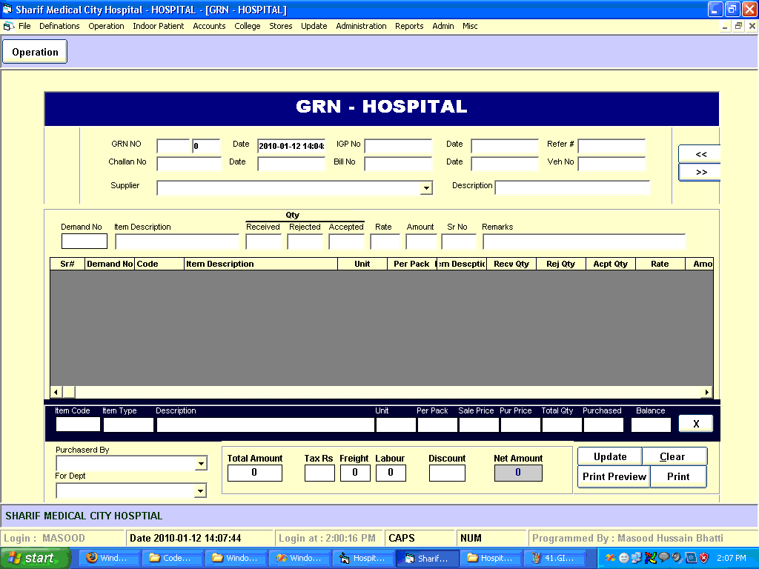
Task: Click the Print button
Action: tap(678, 476)
